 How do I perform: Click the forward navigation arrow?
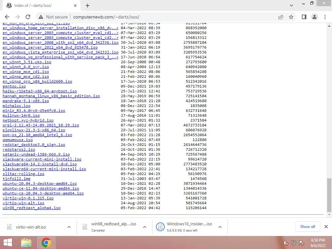tap(18, 17)
